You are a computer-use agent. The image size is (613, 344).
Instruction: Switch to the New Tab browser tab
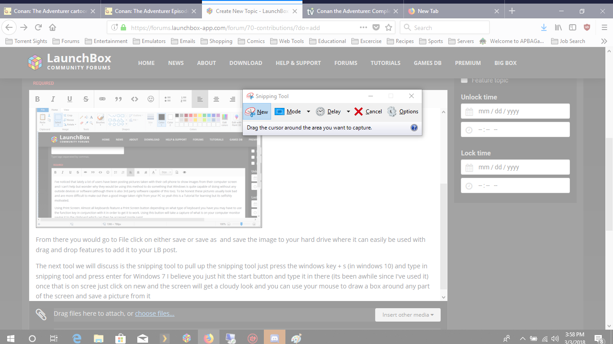click(454, 11)
